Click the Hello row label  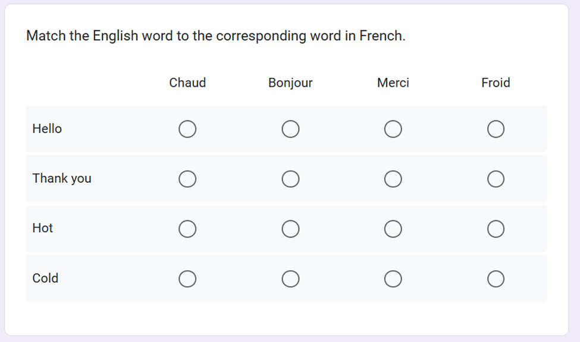tap(47, 129)
